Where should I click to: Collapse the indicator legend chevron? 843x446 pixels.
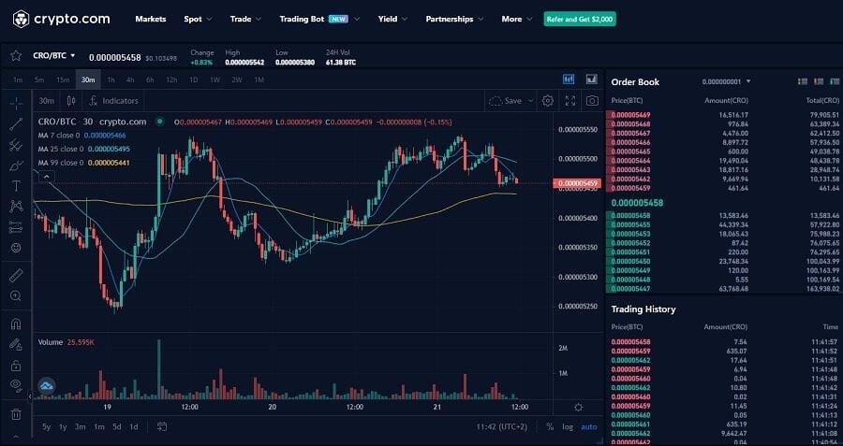tap(46, 176)
